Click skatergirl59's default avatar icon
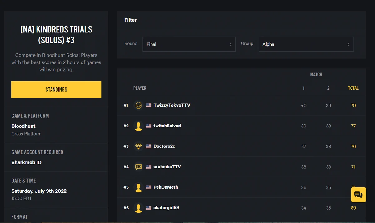This screenshot has width=375, height=223. click(138, 208)
